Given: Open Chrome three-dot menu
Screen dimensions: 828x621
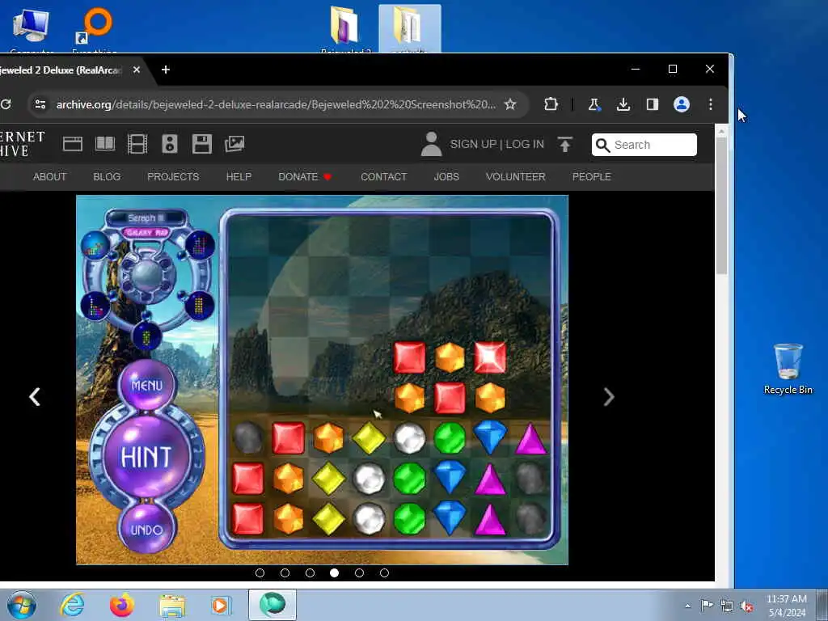Looking at the screenshot, I should [x=710, y=104].
